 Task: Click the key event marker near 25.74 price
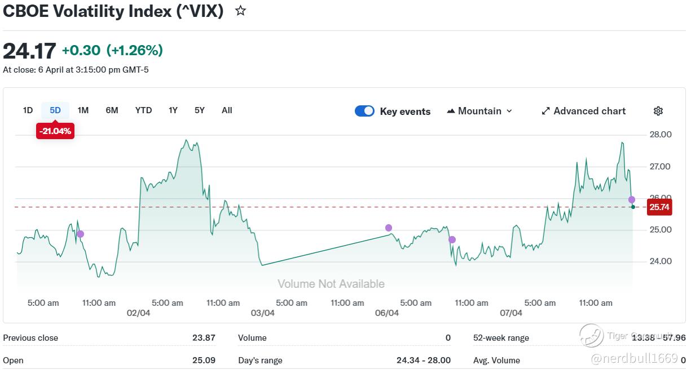point(632,199)
